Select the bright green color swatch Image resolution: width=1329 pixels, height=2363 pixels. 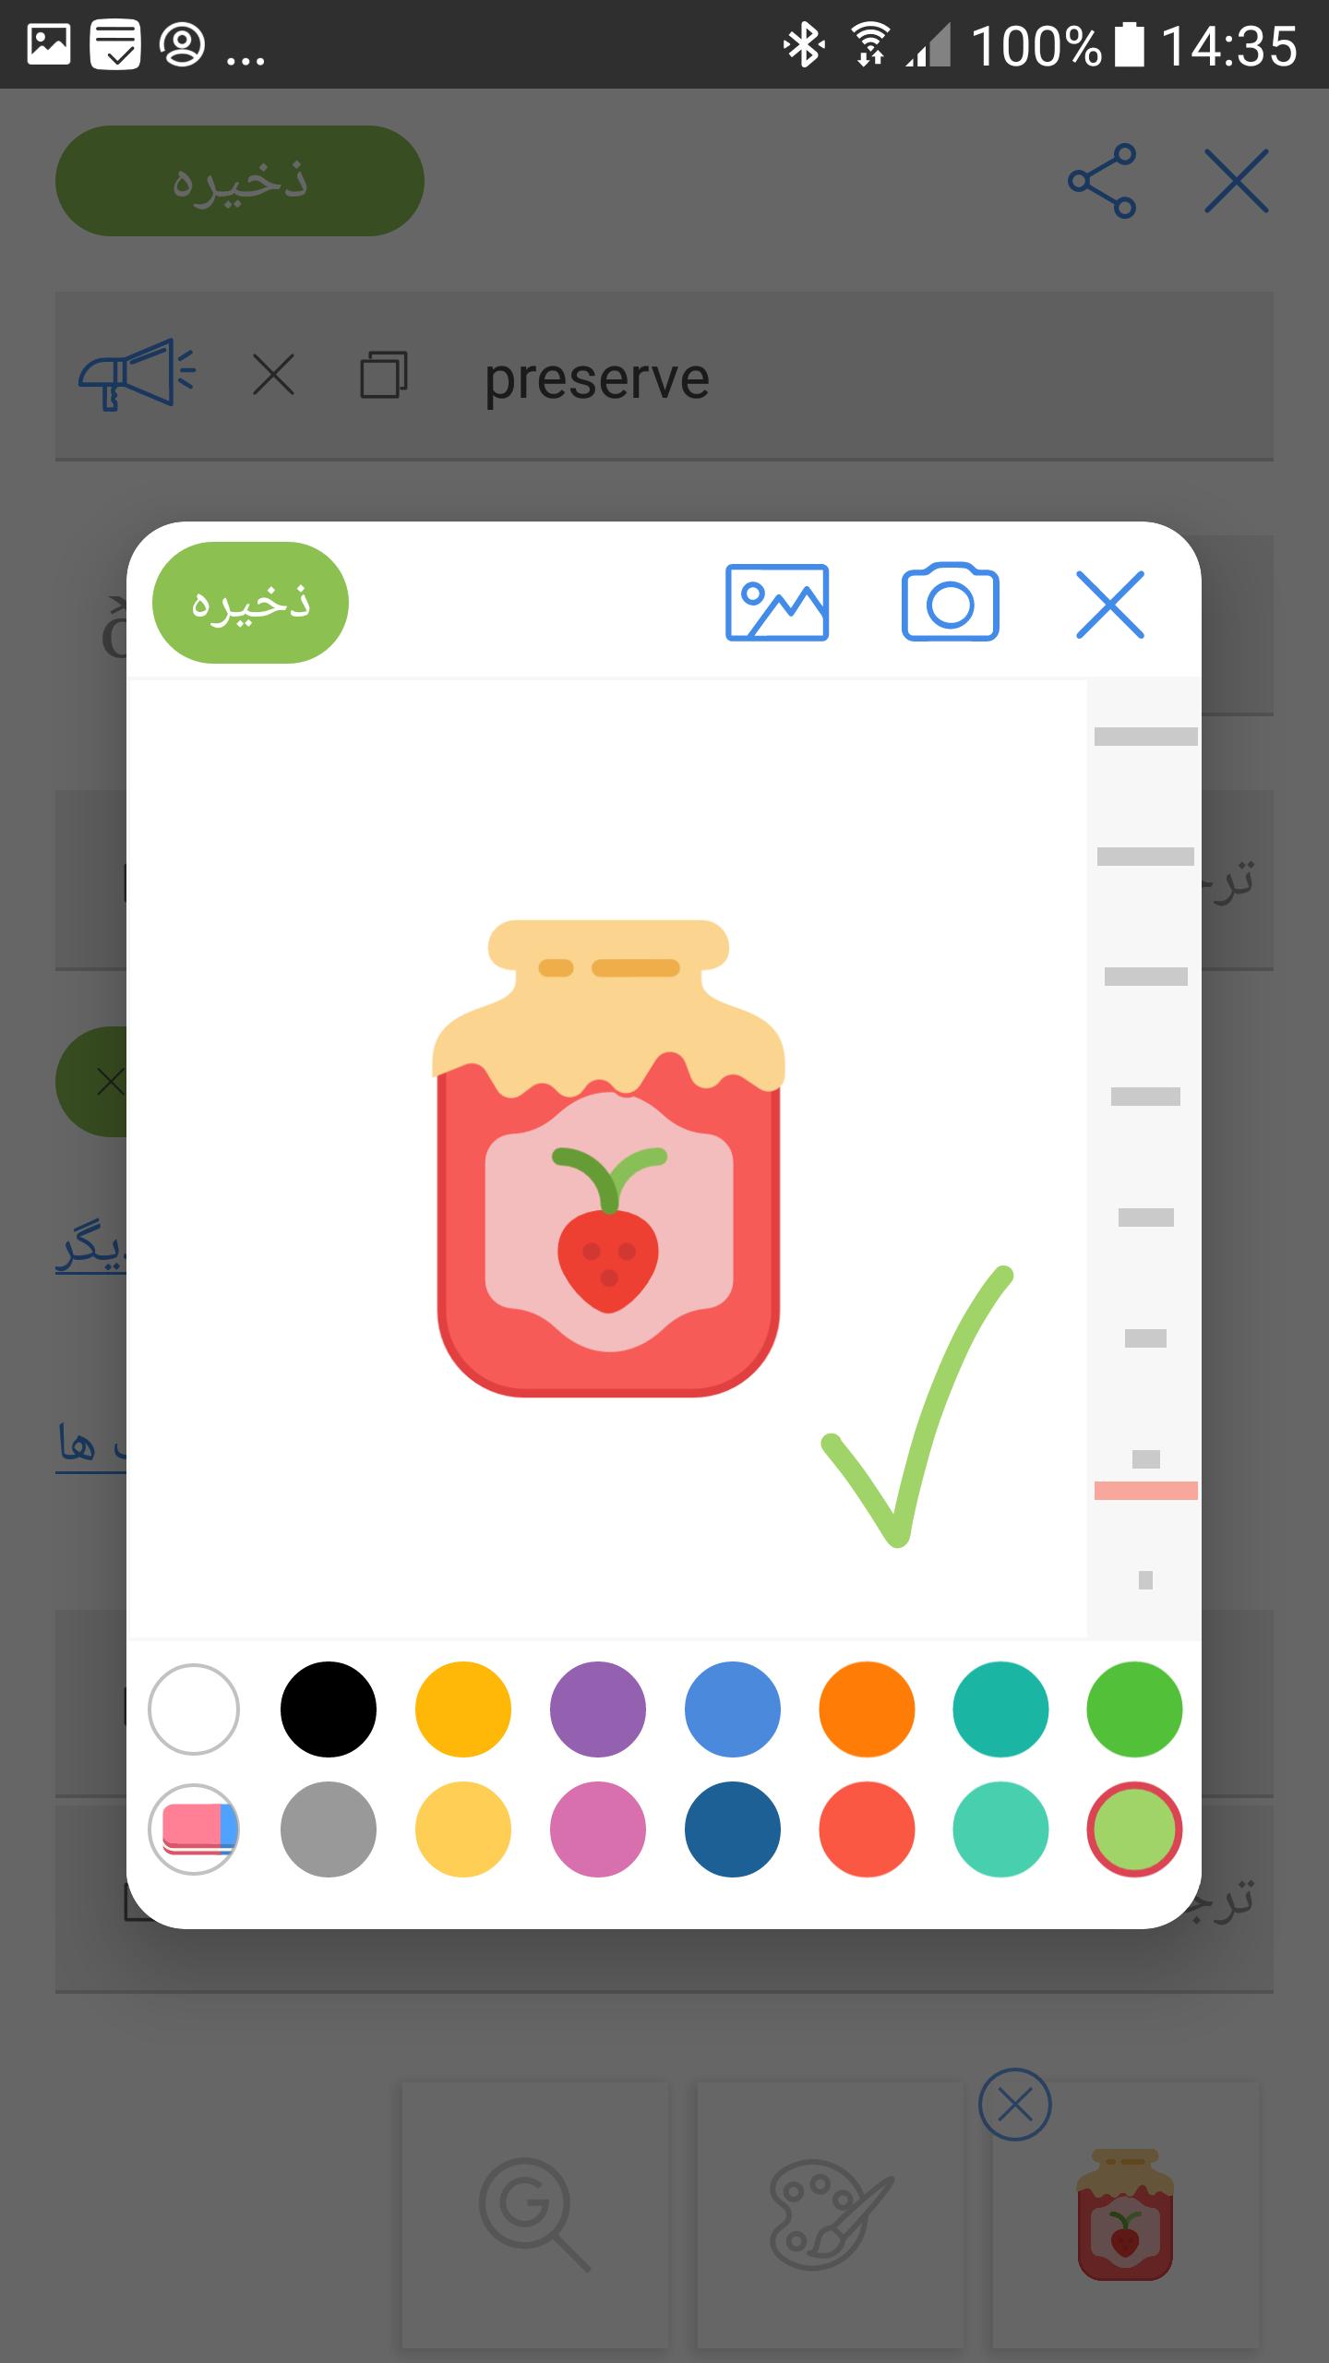[x=1134, y=1709]
